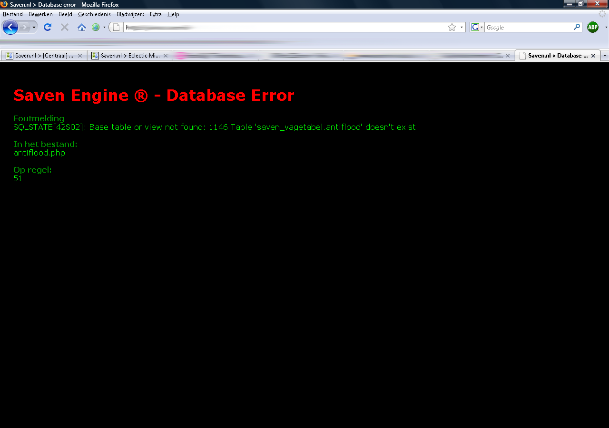This screenshot has height=428, width=609.
Task: Click the page icon in the address bar
Action: tap(116, 27)
